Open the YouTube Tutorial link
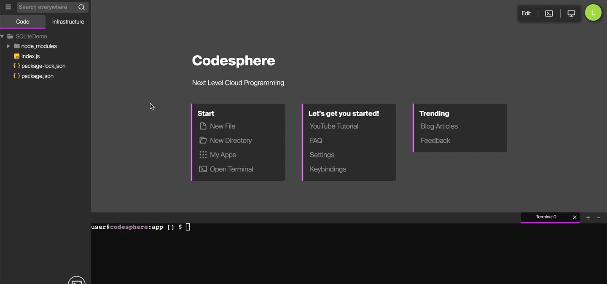This screenshot has width=607, height=284. click(334, 126)
